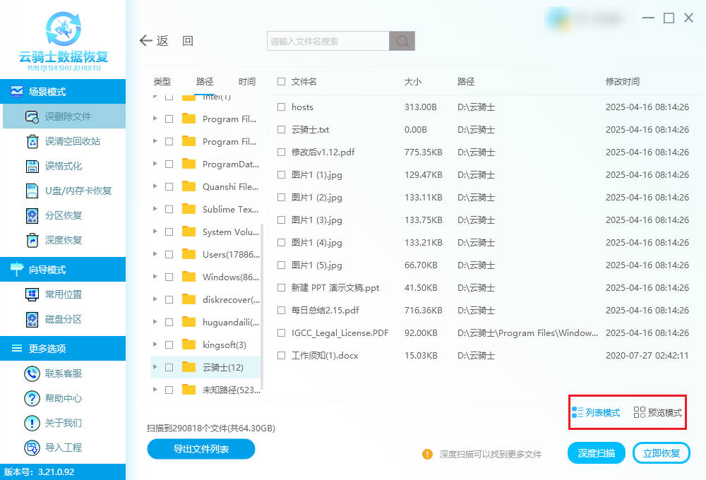Choose the 误格式化 disk icon

click(x=32, y=166)
